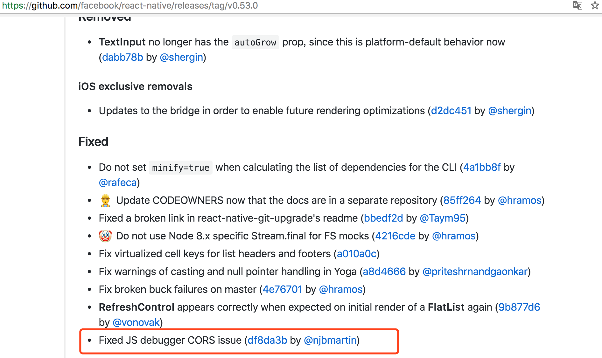The width and height of the screenshot is (602, 358).
Task: Open commit d2dc451 link
Action: (451, 111)
